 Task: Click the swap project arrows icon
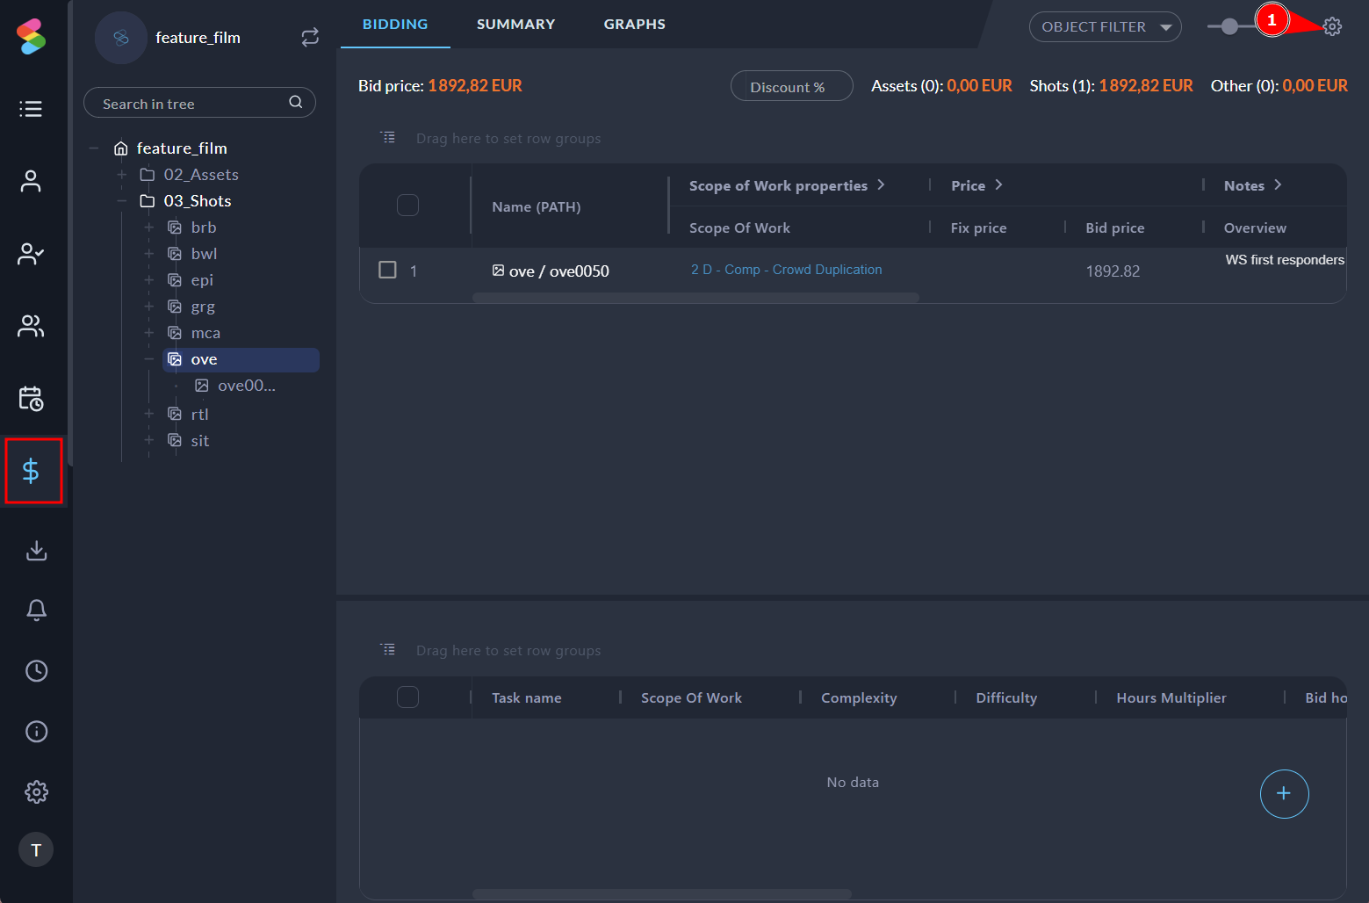(x=310, y=37)
